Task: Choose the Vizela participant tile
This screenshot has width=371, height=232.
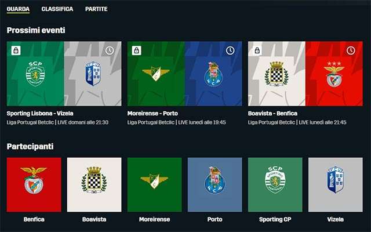Action: click(336, 184)
